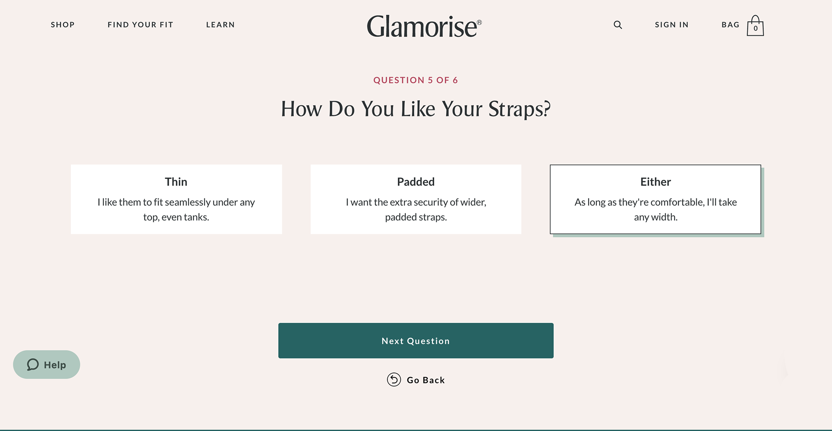832x431 pixels.
Task: Click the How Do You Like Your Straps heading
Action: pos(416,109)
